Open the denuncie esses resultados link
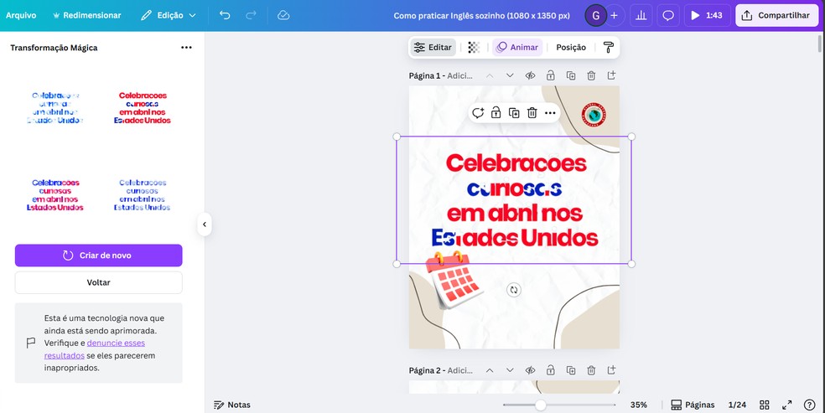825x413 pixels. [x=95, y=348]
